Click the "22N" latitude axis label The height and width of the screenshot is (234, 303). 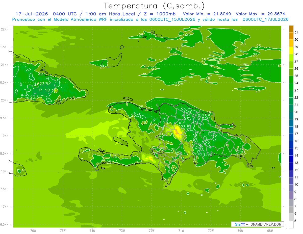[x=4, y=29]
